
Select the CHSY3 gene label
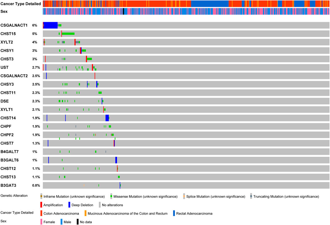(x=7, y=84)
